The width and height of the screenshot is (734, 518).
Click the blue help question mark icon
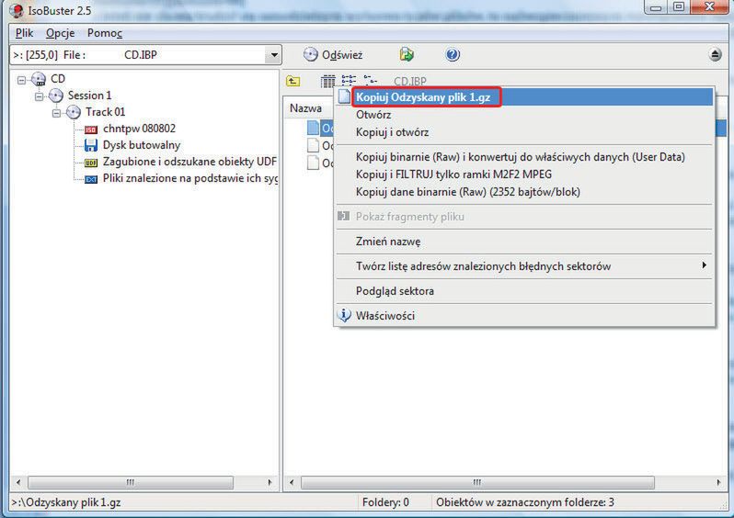tap(453, 55)
